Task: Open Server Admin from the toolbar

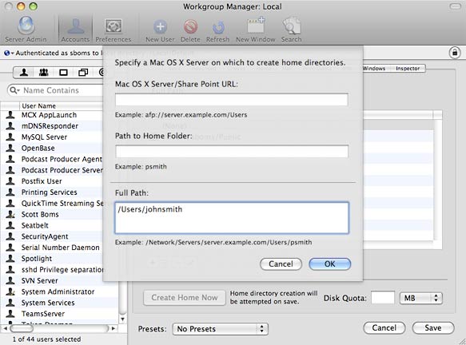Action: click(26, 29)
